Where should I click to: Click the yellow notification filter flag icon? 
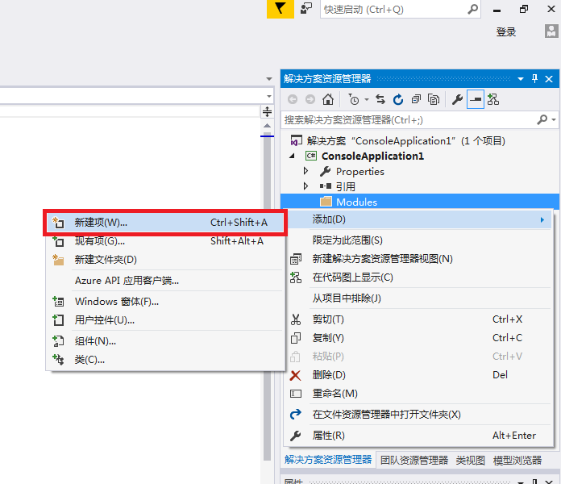point(280,9)
